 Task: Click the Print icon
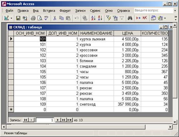pyautogui.click(x=33, y=18)
